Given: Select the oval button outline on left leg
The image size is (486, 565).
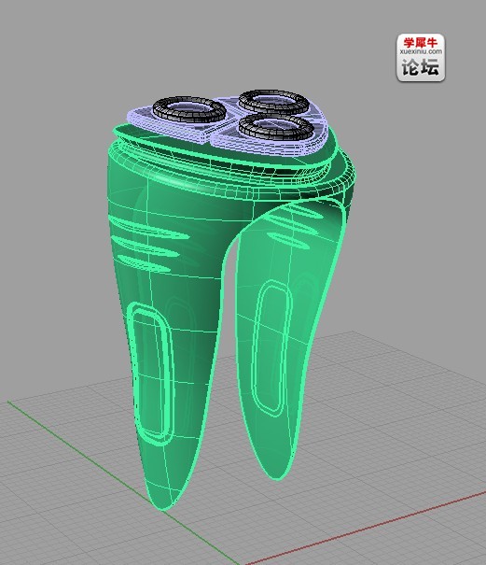Looking at the screenshot, I should (x=151, y=374).
